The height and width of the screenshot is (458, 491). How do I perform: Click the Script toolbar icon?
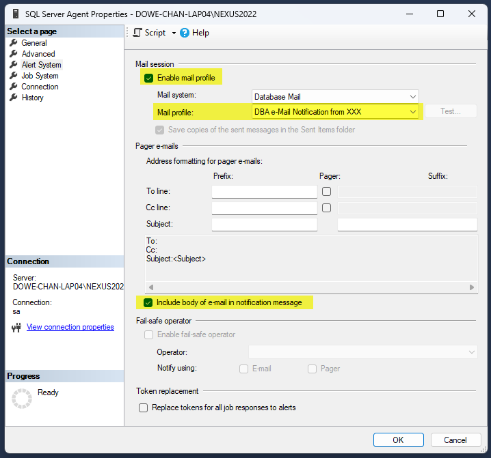tap(137, 33)
